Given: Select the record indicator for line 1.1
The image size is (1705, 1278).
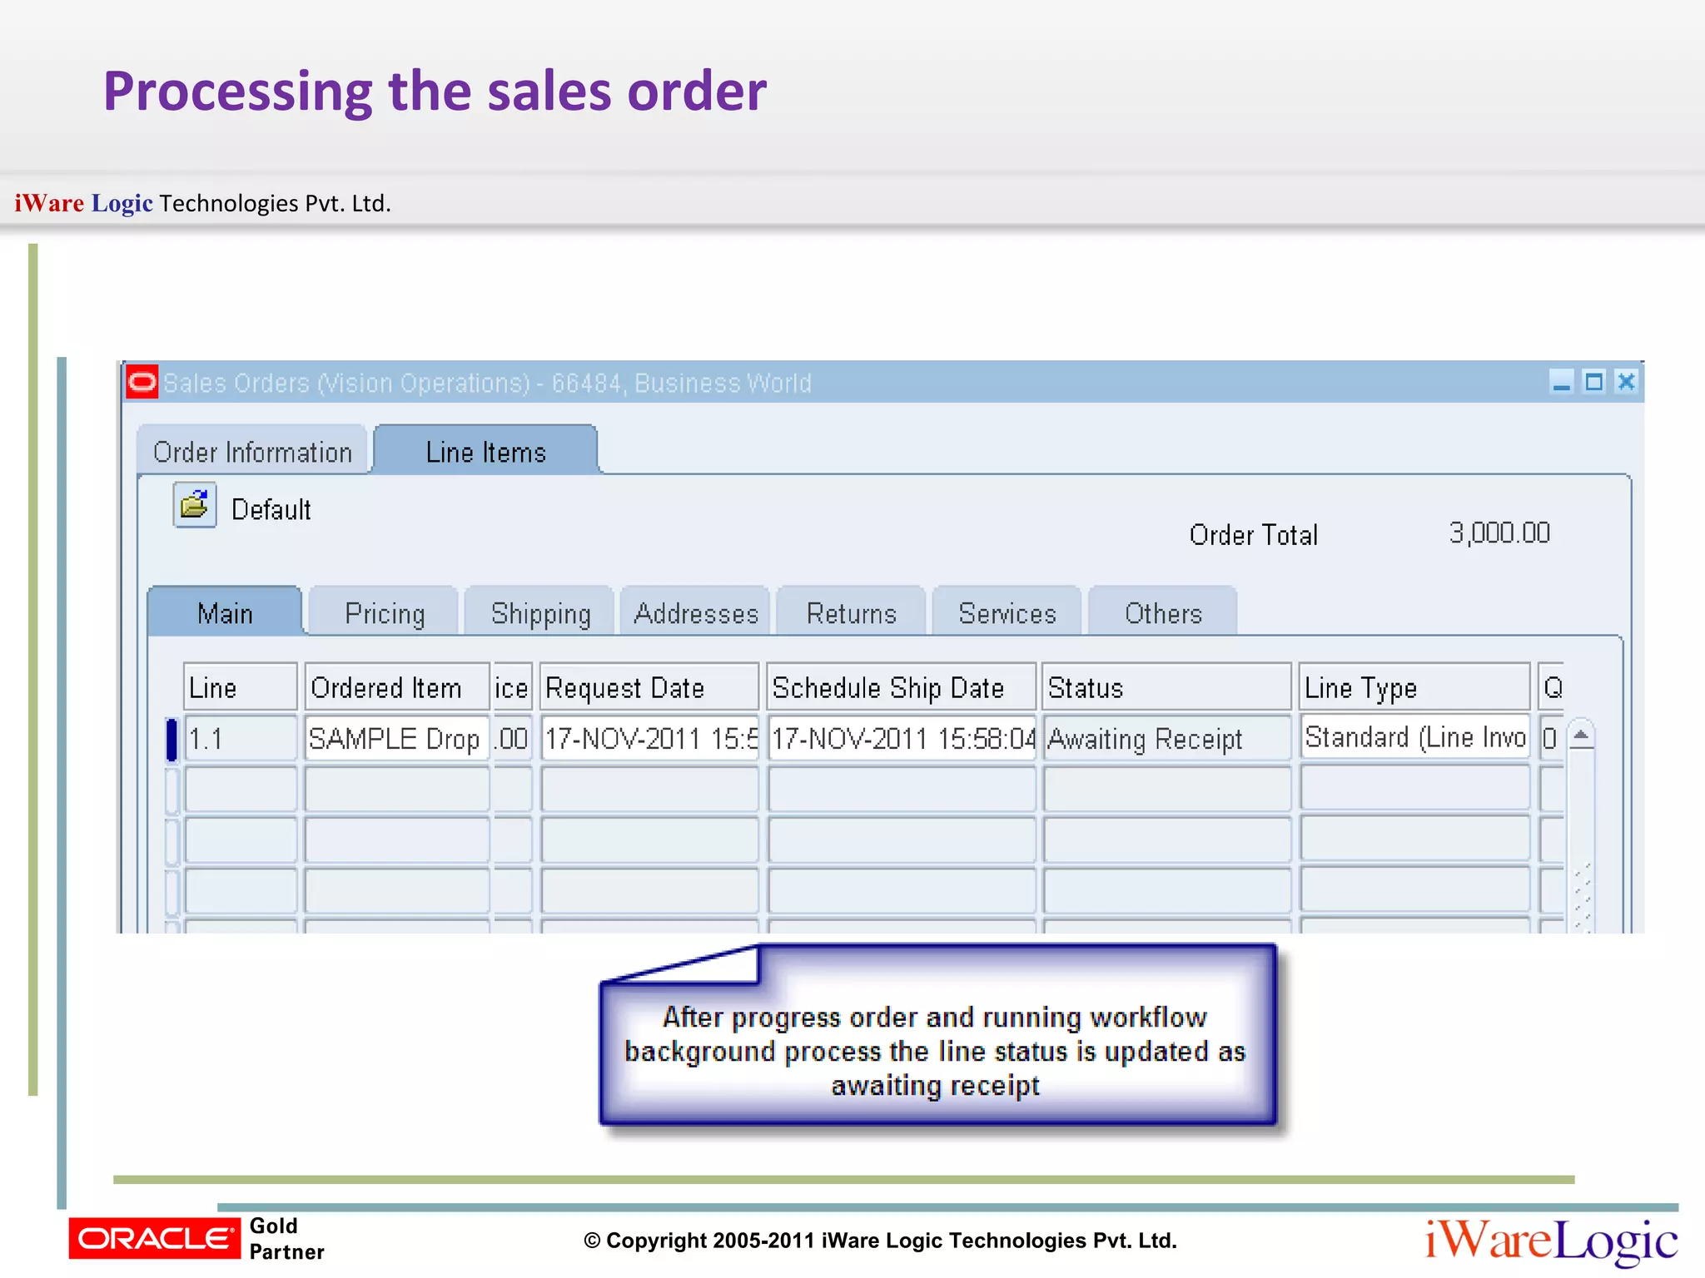Looking at the screenshot, I should [171, 739].
